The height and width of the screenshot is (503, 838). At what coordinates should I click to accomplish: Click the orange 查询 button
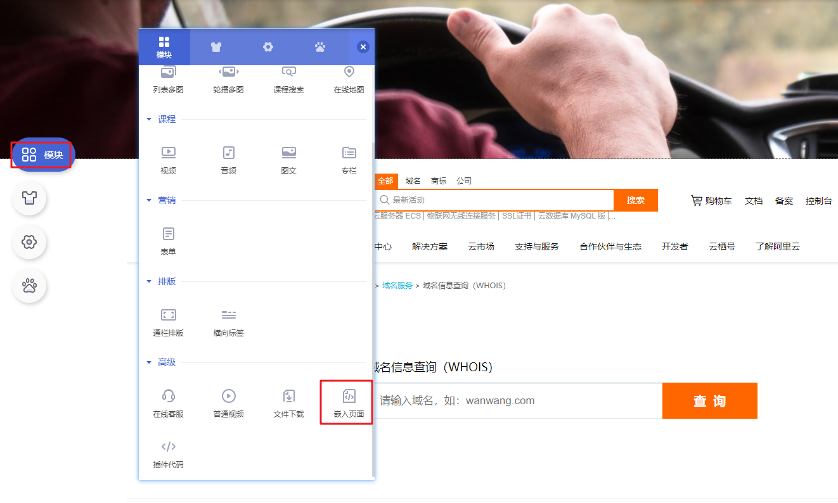click(x=710, y=401)
